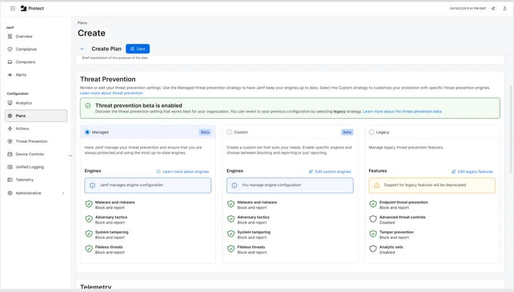514x292 pixels.
Task: Click the back arrow beside Create Plan
Action: [82, 49]
